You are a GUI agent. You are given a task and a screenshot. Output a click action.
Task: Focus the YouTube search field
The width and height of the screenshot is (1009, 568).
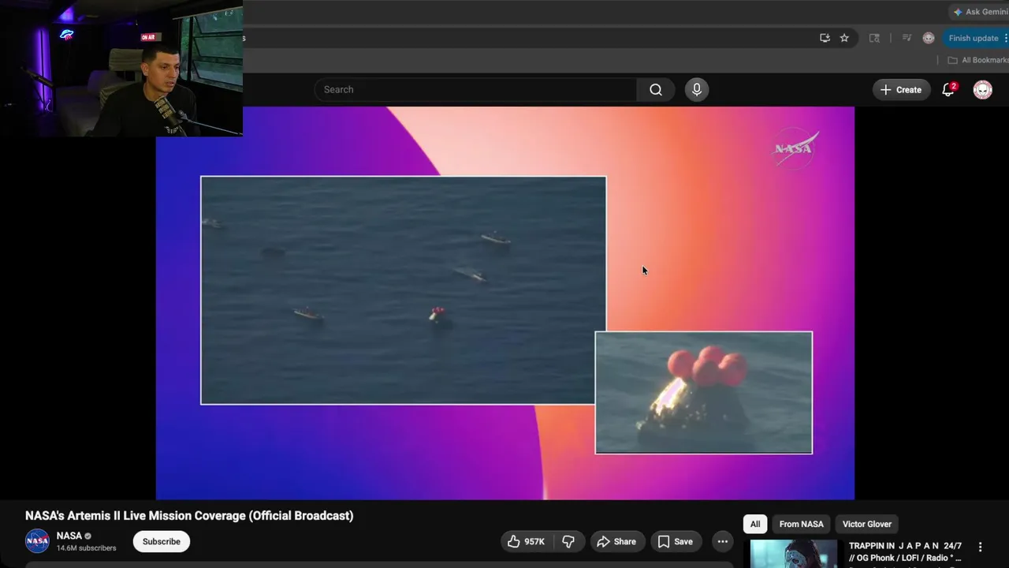pos(475,90)
